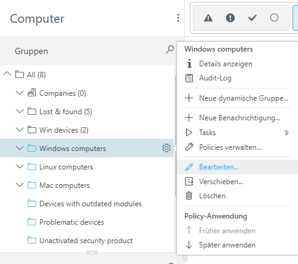Click the empty circle status filter
The width and height of the screenshot is (298, 264).
(x=274, y=18)
